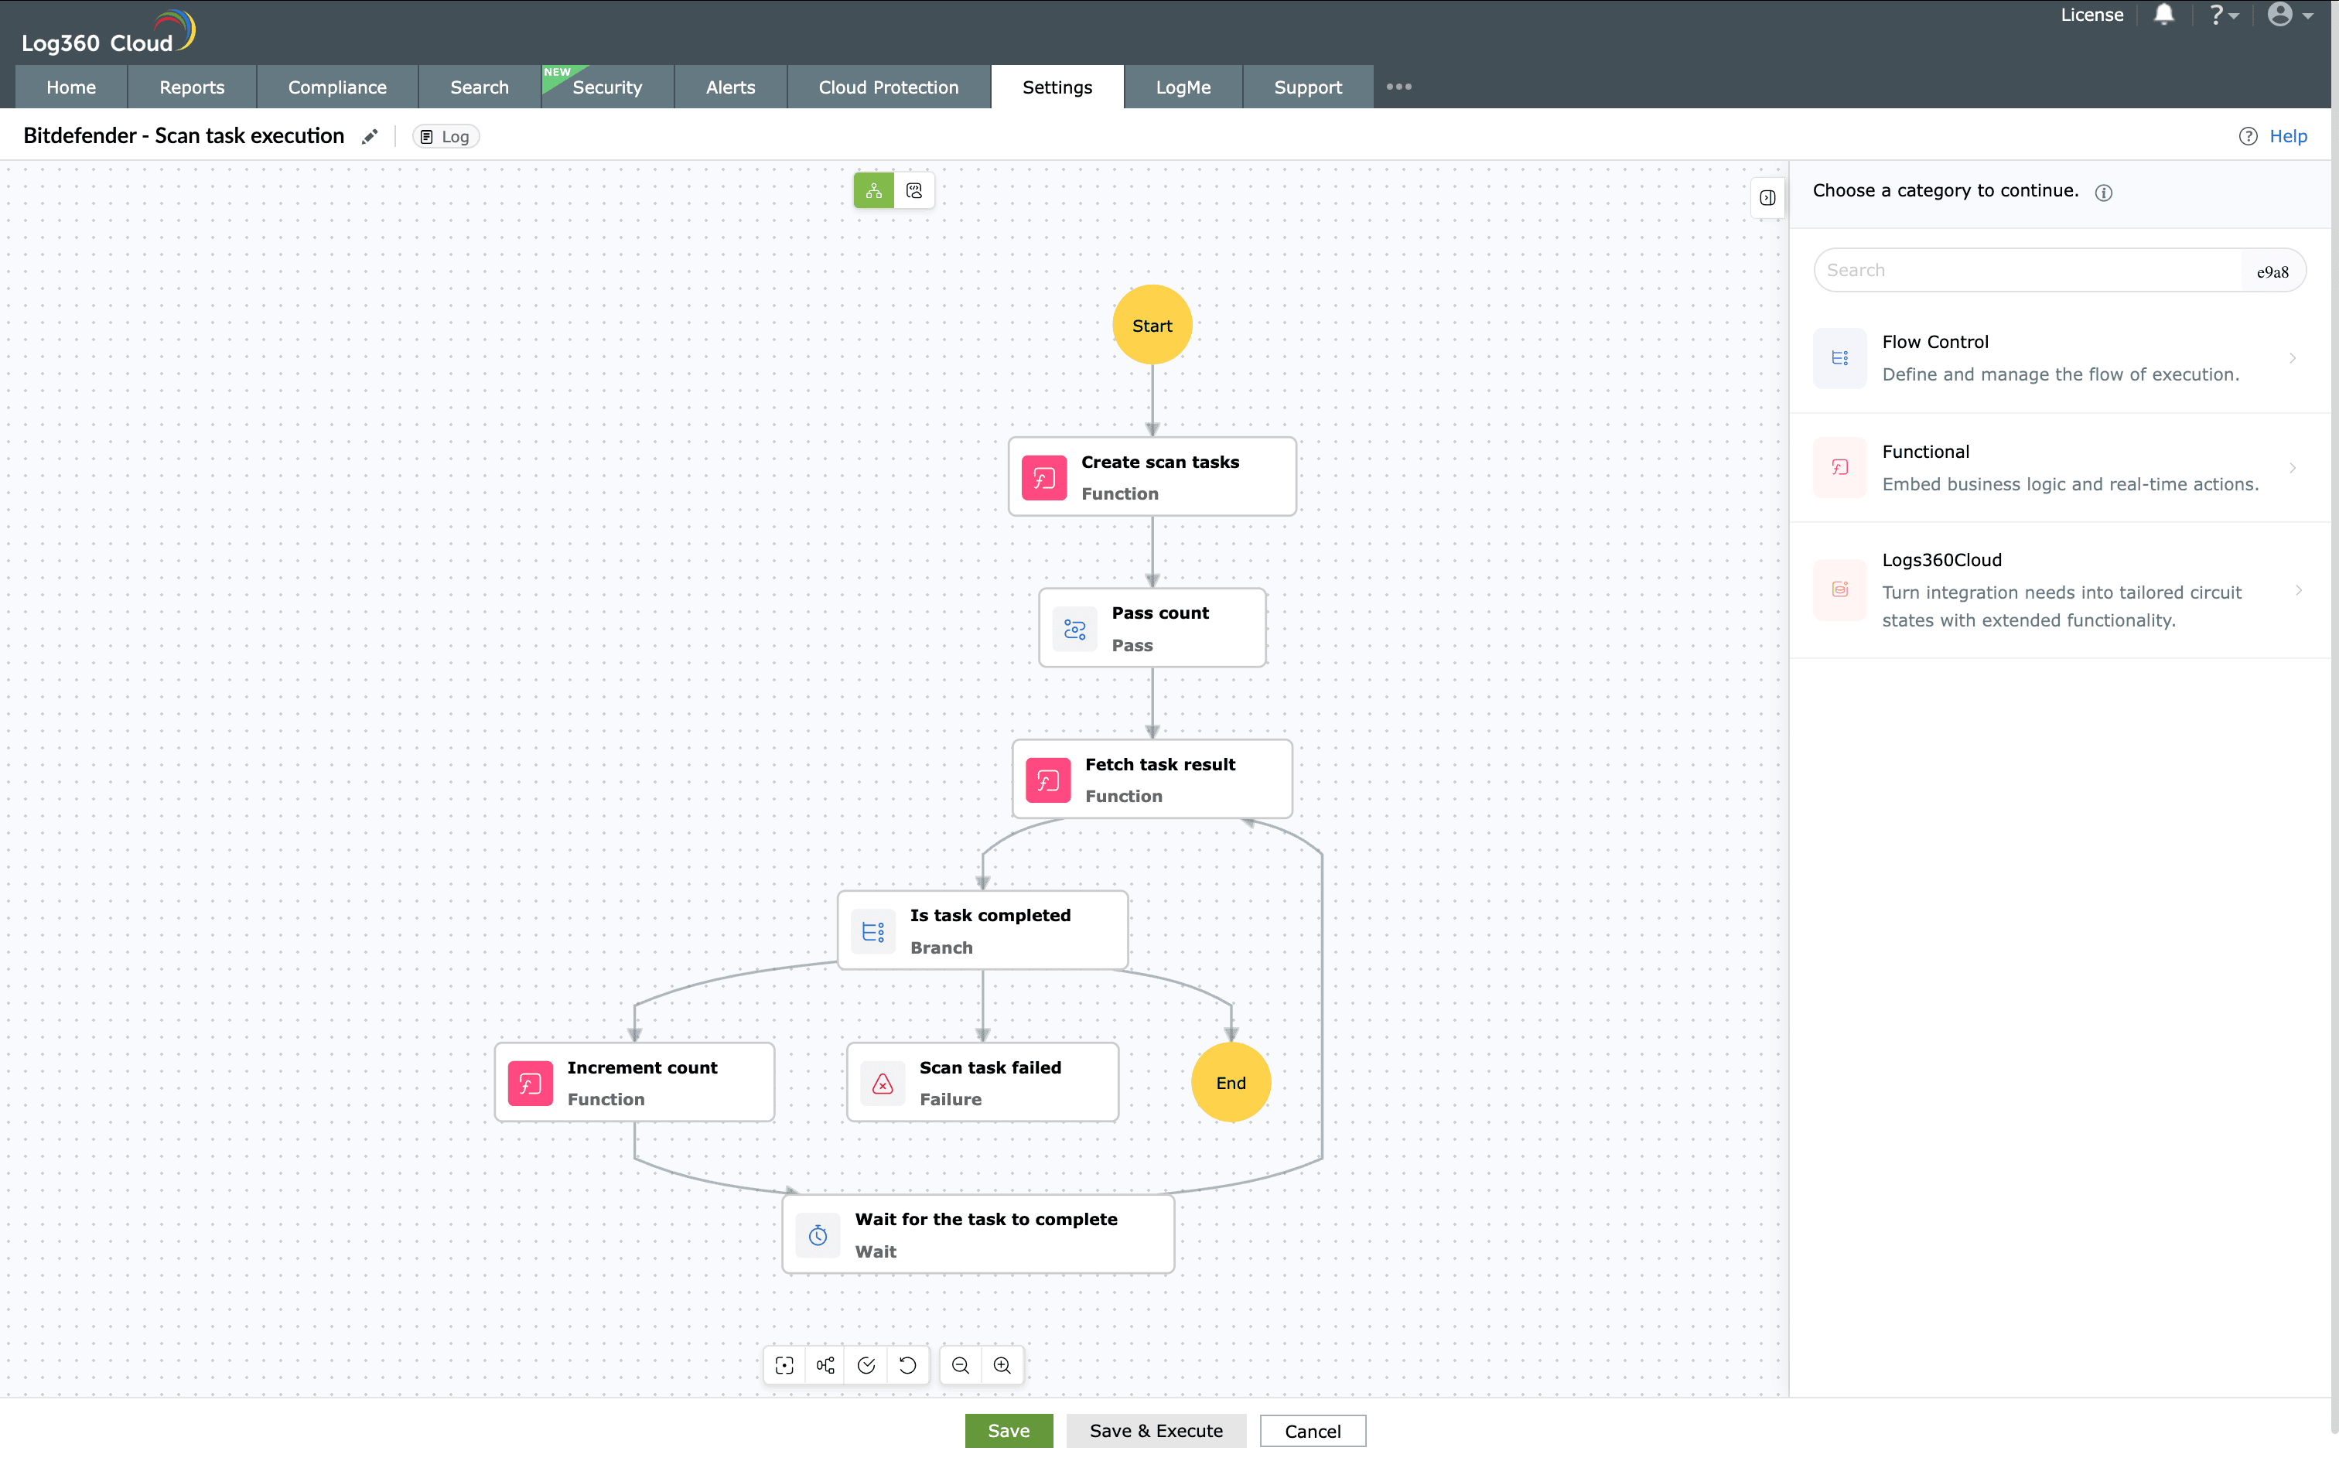Screen dimensions: 2339x1468
Task: Go to the Cloud Protection tab
Action: pos(889,87)
